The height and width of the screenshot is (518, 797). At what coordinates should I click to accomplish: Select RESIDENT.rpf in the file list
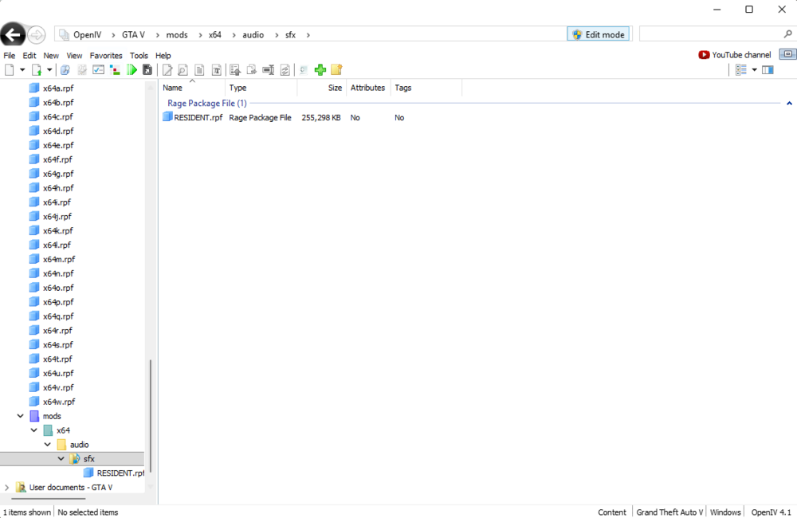(x=198, y=117)
